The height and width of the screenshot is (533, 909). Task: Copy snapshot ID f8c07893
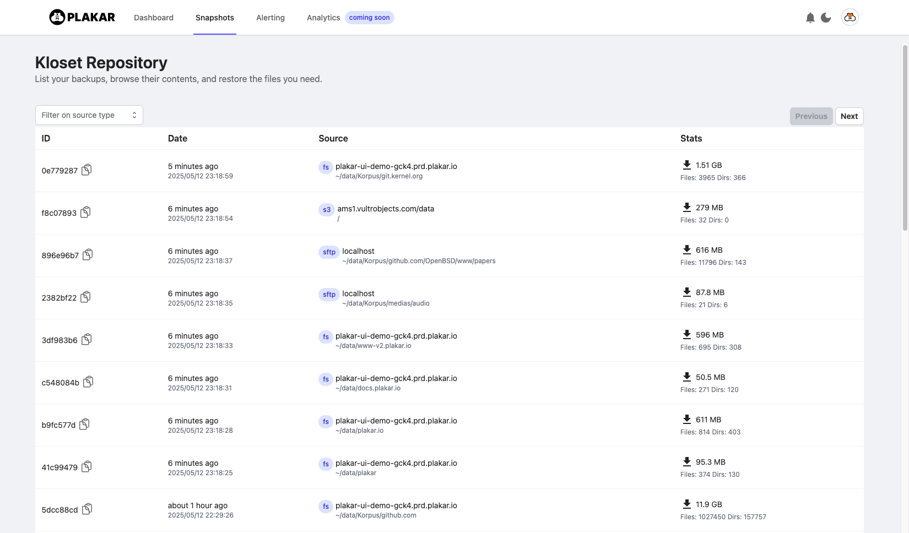(x=85, y=213)
